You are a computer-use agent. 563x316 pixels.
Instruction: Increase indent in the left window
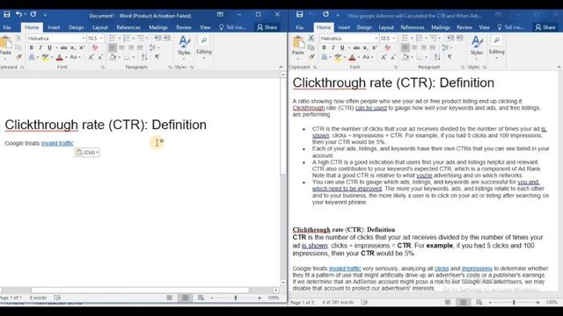tap(167, 38)
